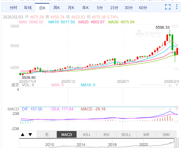Open the 15分 chart tab

pyautogui.click(x=114, y=8)
